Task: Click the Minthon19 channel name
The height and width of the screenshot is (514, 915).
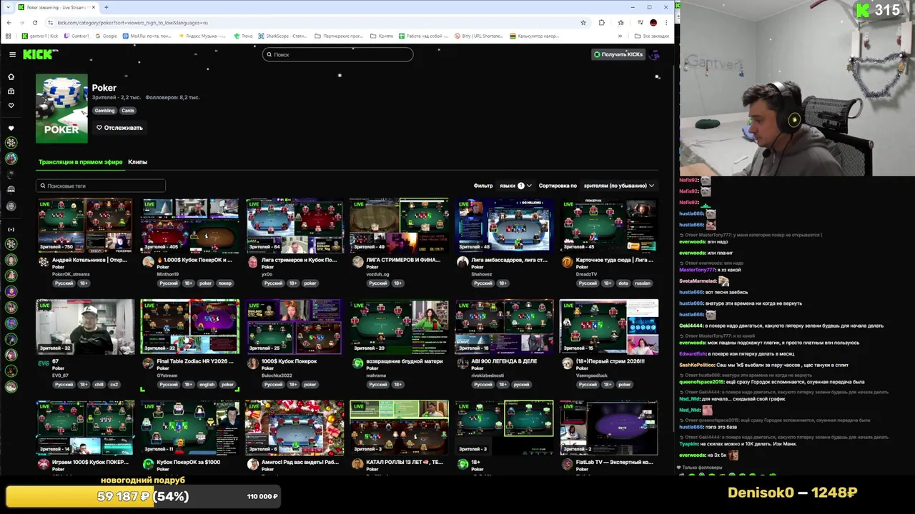Action: click(x=168, y=274)
